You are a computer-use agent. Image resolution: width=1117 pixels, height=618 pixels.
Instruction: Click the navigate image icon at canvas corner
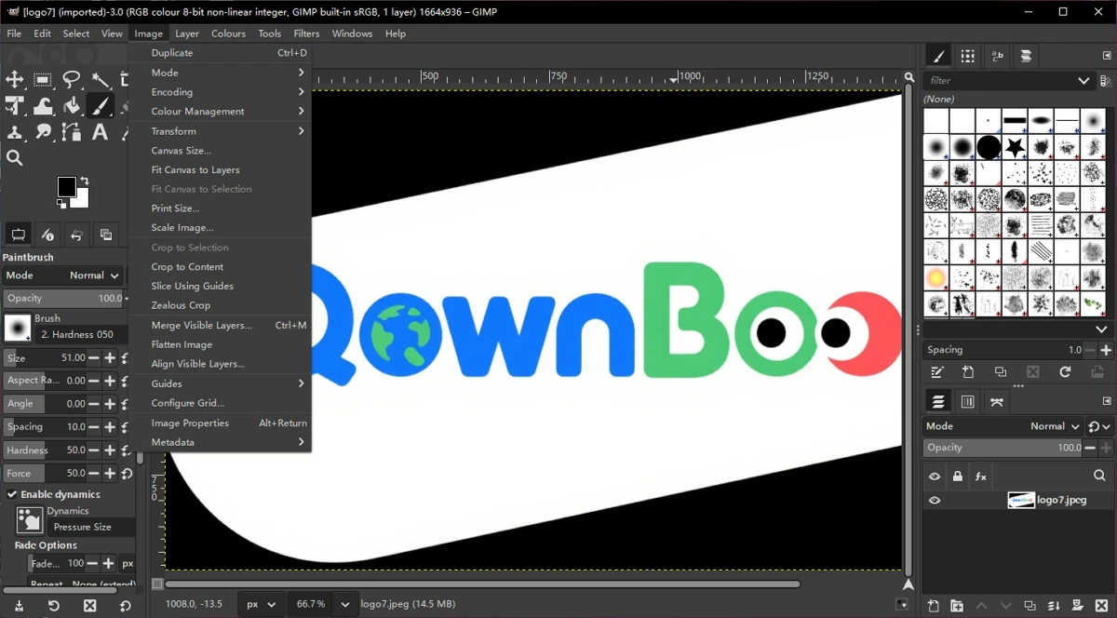pos(909,584)
